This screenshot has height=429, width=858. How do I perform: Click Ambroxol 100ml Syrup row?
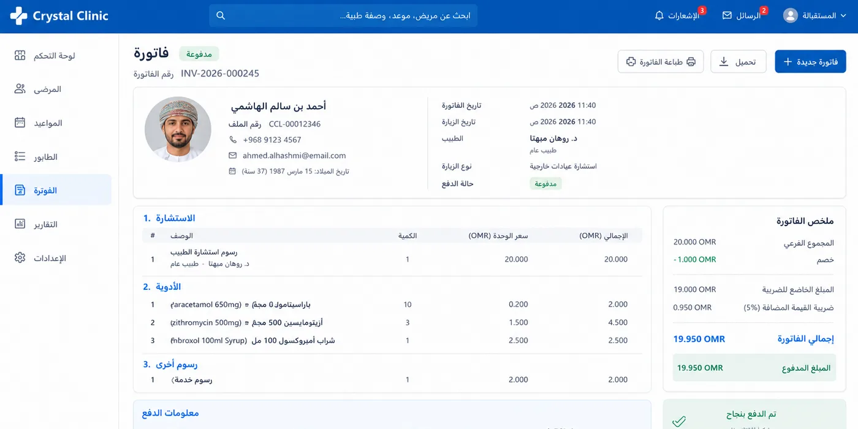(392, 340)
